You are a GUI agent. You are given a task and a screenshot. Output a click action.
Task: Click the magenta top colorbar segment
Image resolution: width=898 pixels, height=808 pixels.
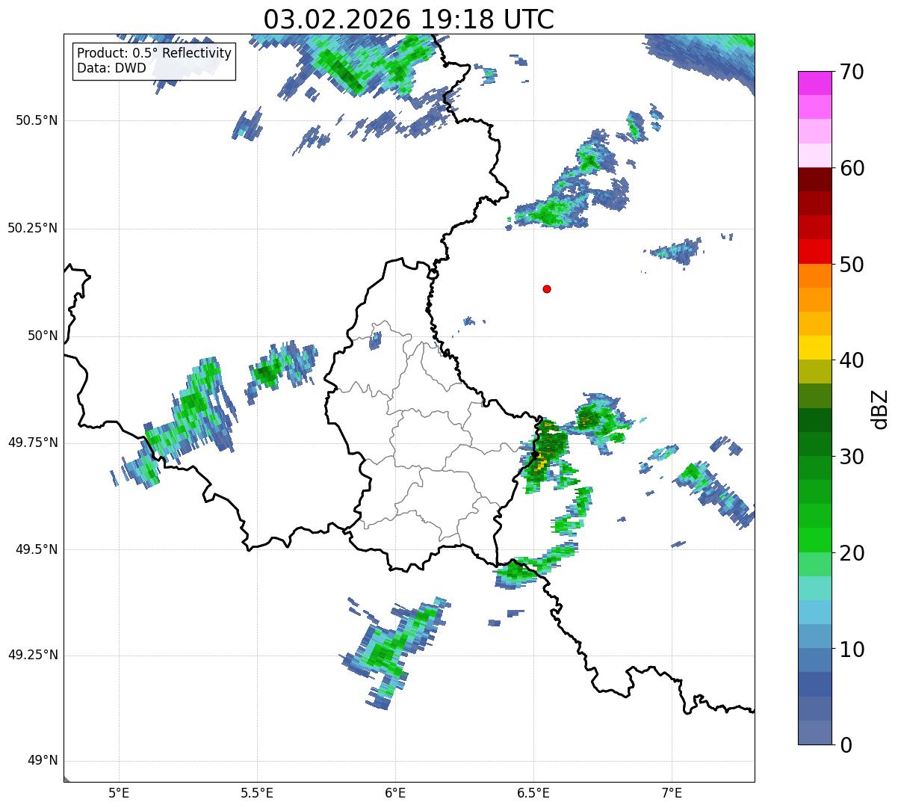(815, 83)
